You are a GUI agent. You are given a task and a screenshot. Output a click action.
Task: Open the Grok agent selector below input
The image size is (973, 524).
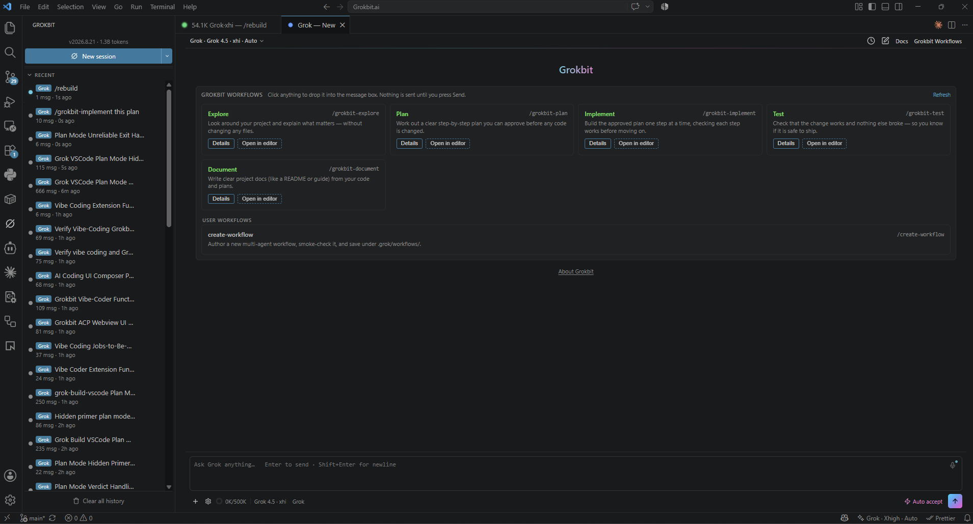pyautogui.click(x=298, y=502)
